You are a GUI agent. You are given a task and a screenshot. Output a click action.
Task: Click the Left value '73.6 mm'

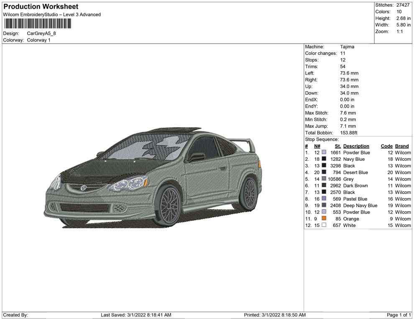(349, 73)
